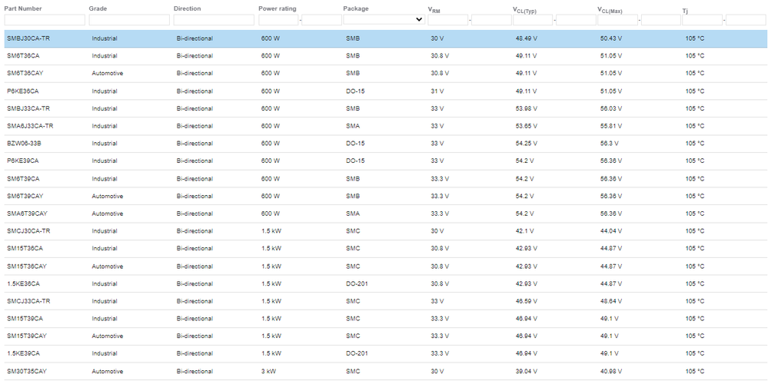Click the 56.3 V max clamping value
The width and height of the screenshot is (768, 384).
[x=610, y=144]
